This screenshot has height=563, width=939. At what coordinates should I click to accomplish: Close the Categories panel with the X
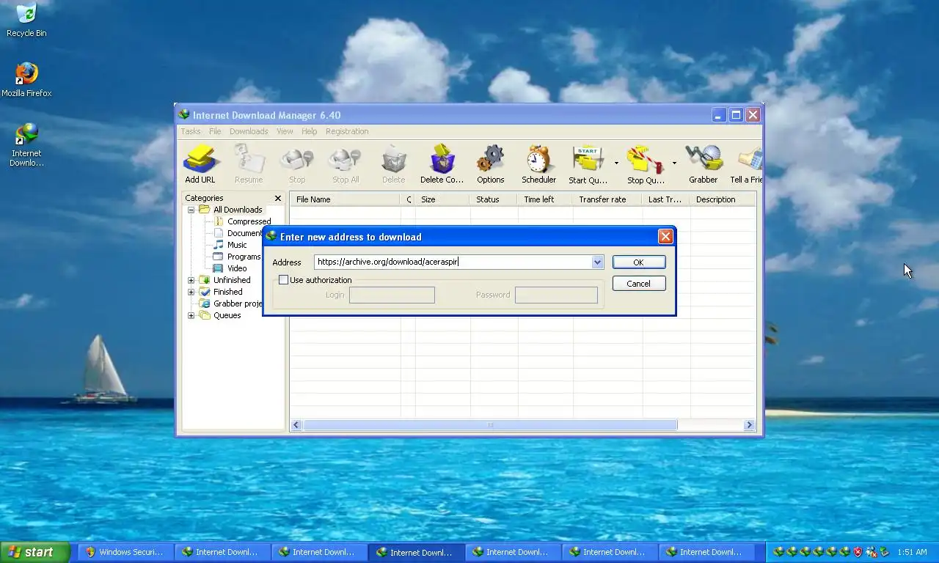tap(278, 199)
